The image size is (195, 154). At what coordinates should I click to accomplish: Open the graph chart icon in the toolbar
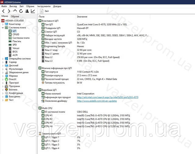[x=33, y=11]
